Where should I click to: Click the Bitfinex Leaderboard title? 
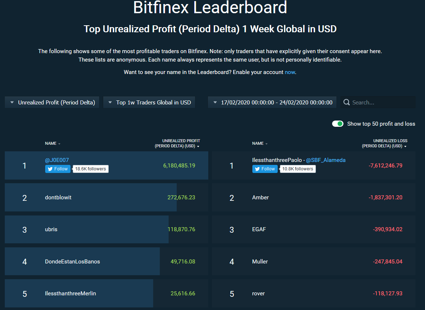(x=210, y=7)
